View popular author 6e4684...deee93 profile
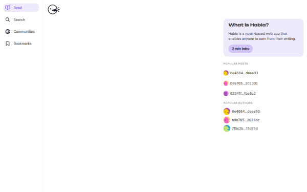307x192 pixels. coord(246,111)
